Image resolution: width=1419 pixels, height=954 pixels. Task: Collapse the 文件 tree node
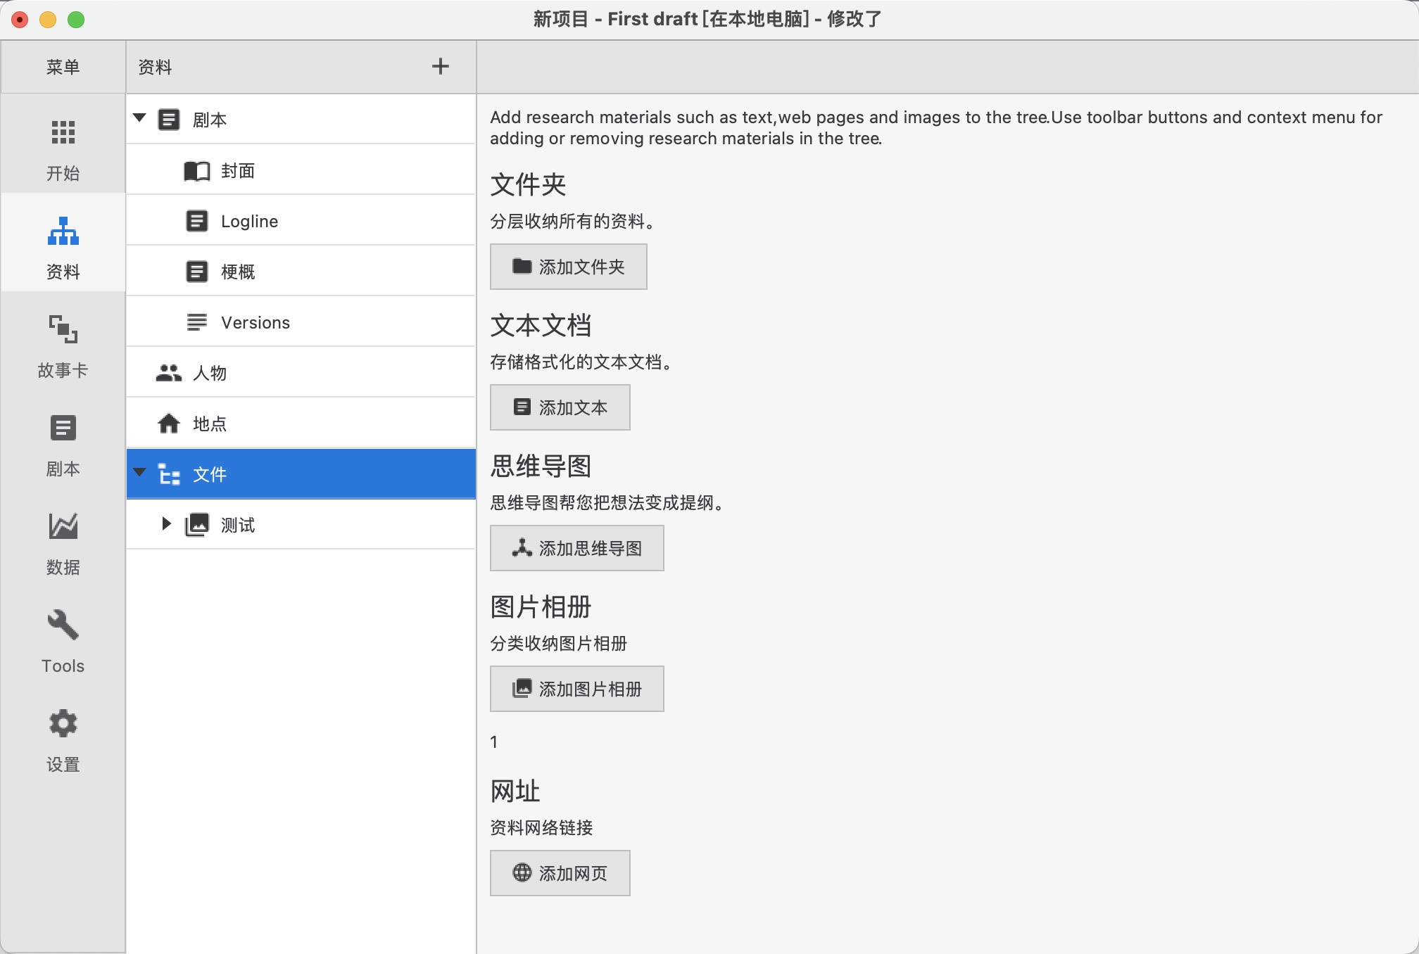139,473
